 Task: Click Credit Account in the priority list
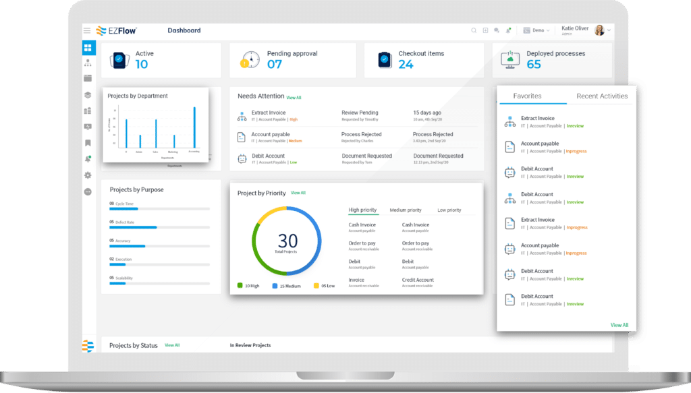tap(418, 280)
